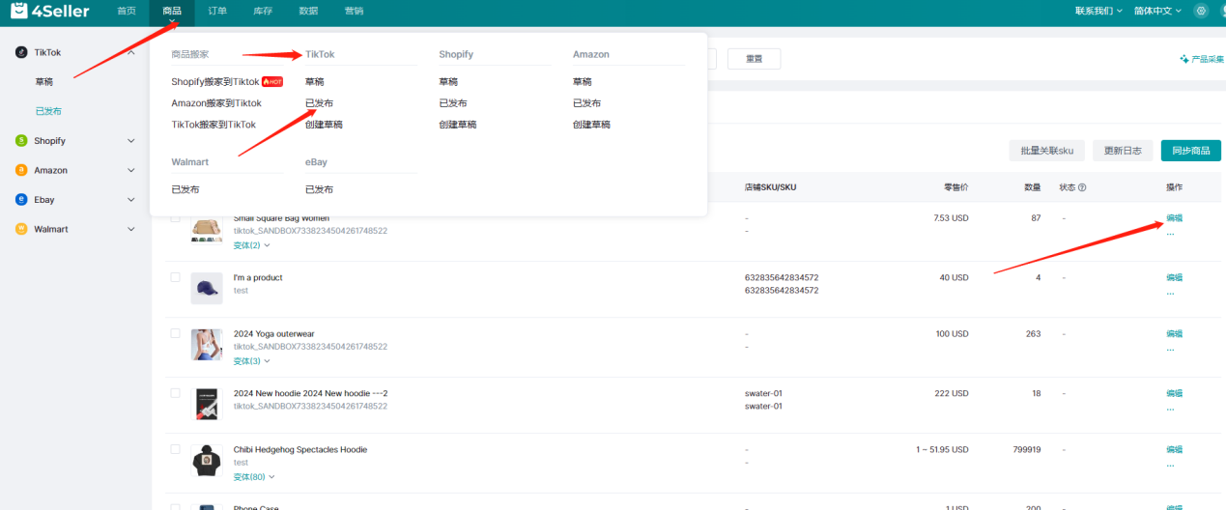
Task: Select 已发布 under Amazon in dropdown menu
Action: pyautogui.click(x=586, y=103)
